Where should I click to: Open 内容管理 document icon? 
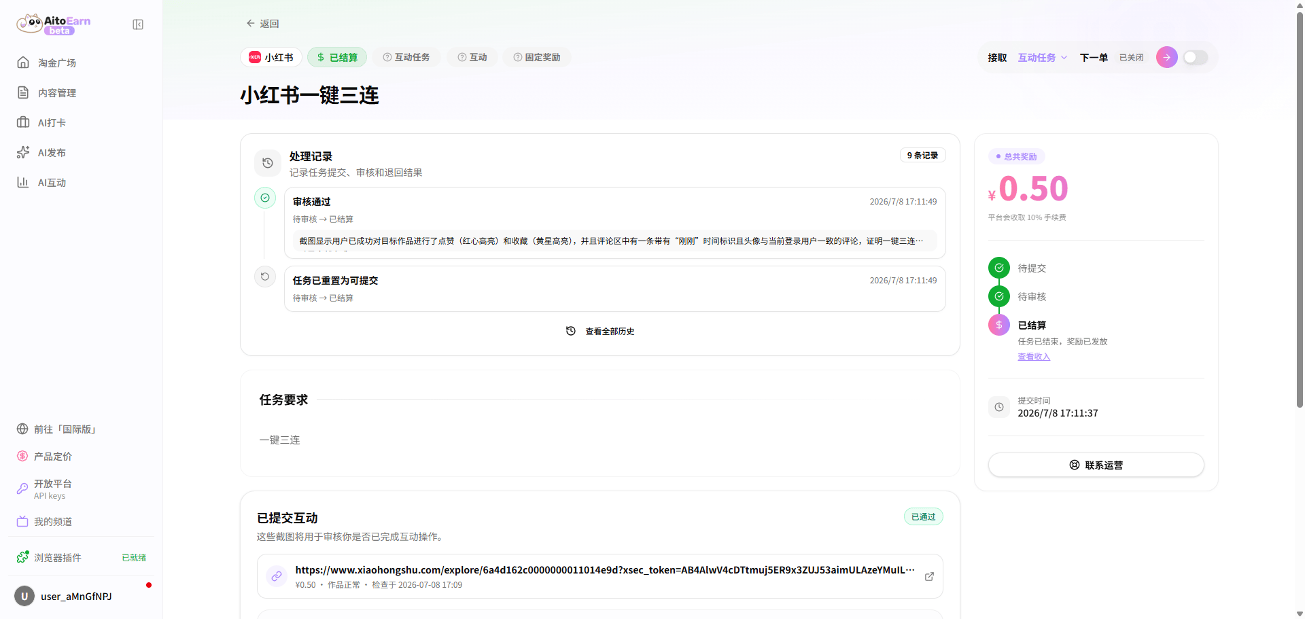click(23, 92)
